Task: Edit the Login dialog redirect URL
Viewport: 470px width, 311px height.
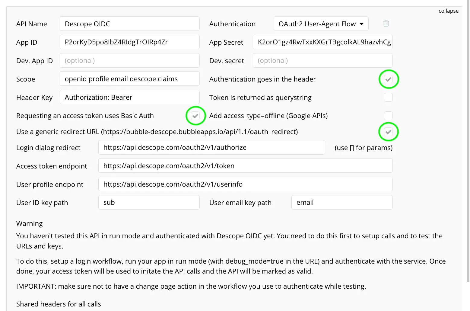Action: (x=211, y=147)
